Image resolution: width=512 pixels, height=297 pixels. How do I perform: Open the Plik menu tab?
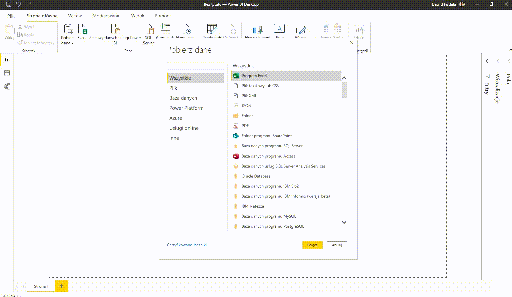click(x=11, y=16)
